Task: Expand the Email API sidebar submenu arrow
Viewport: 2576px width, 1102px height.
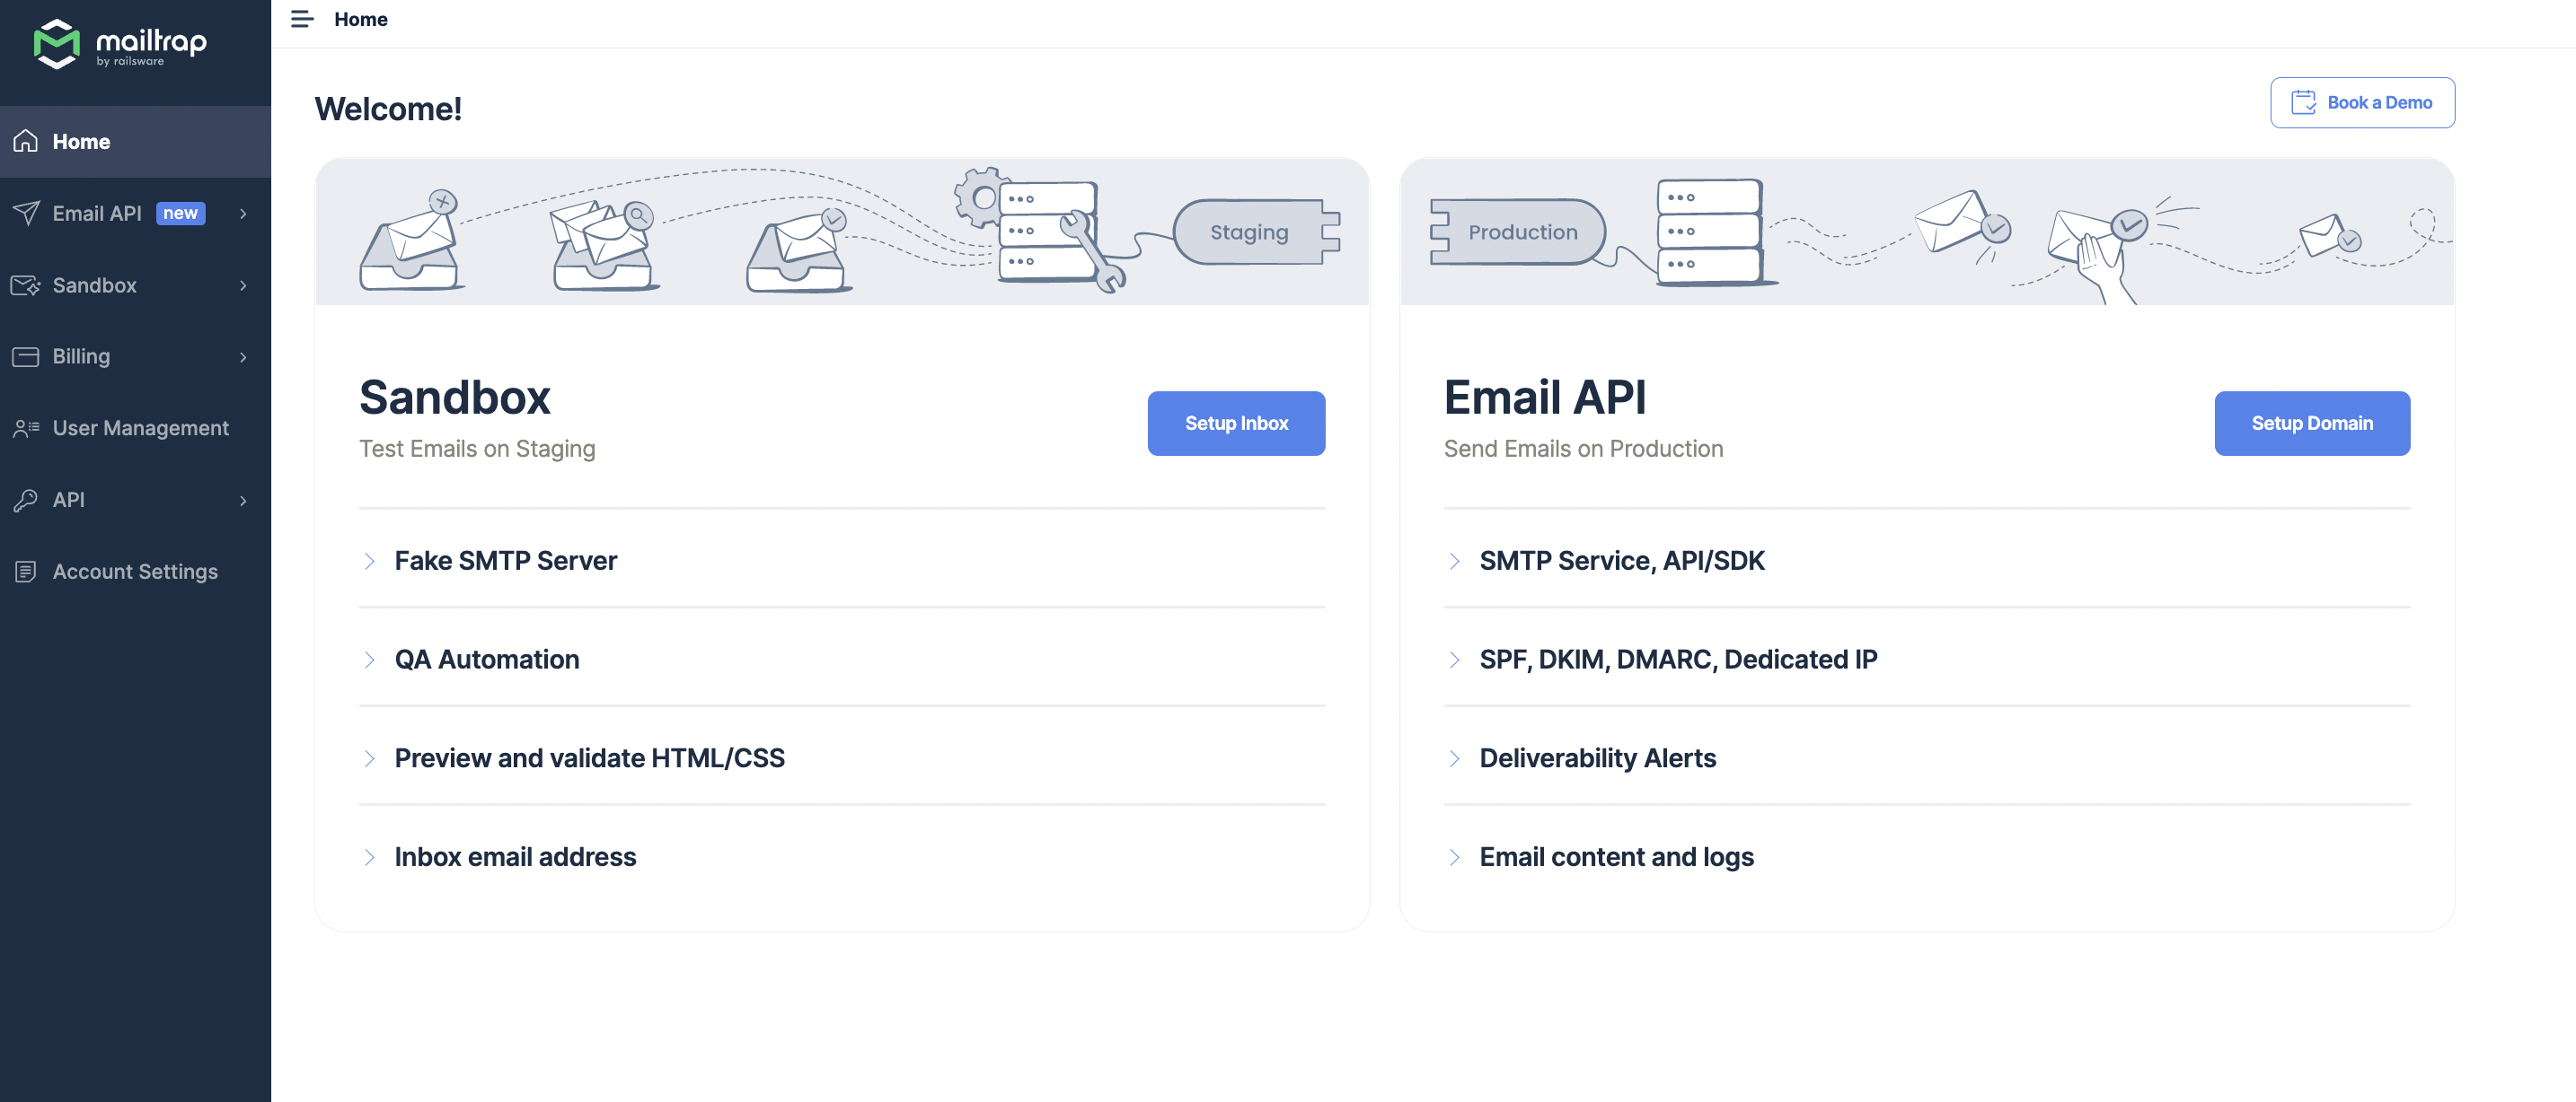Action: point(243,213)
